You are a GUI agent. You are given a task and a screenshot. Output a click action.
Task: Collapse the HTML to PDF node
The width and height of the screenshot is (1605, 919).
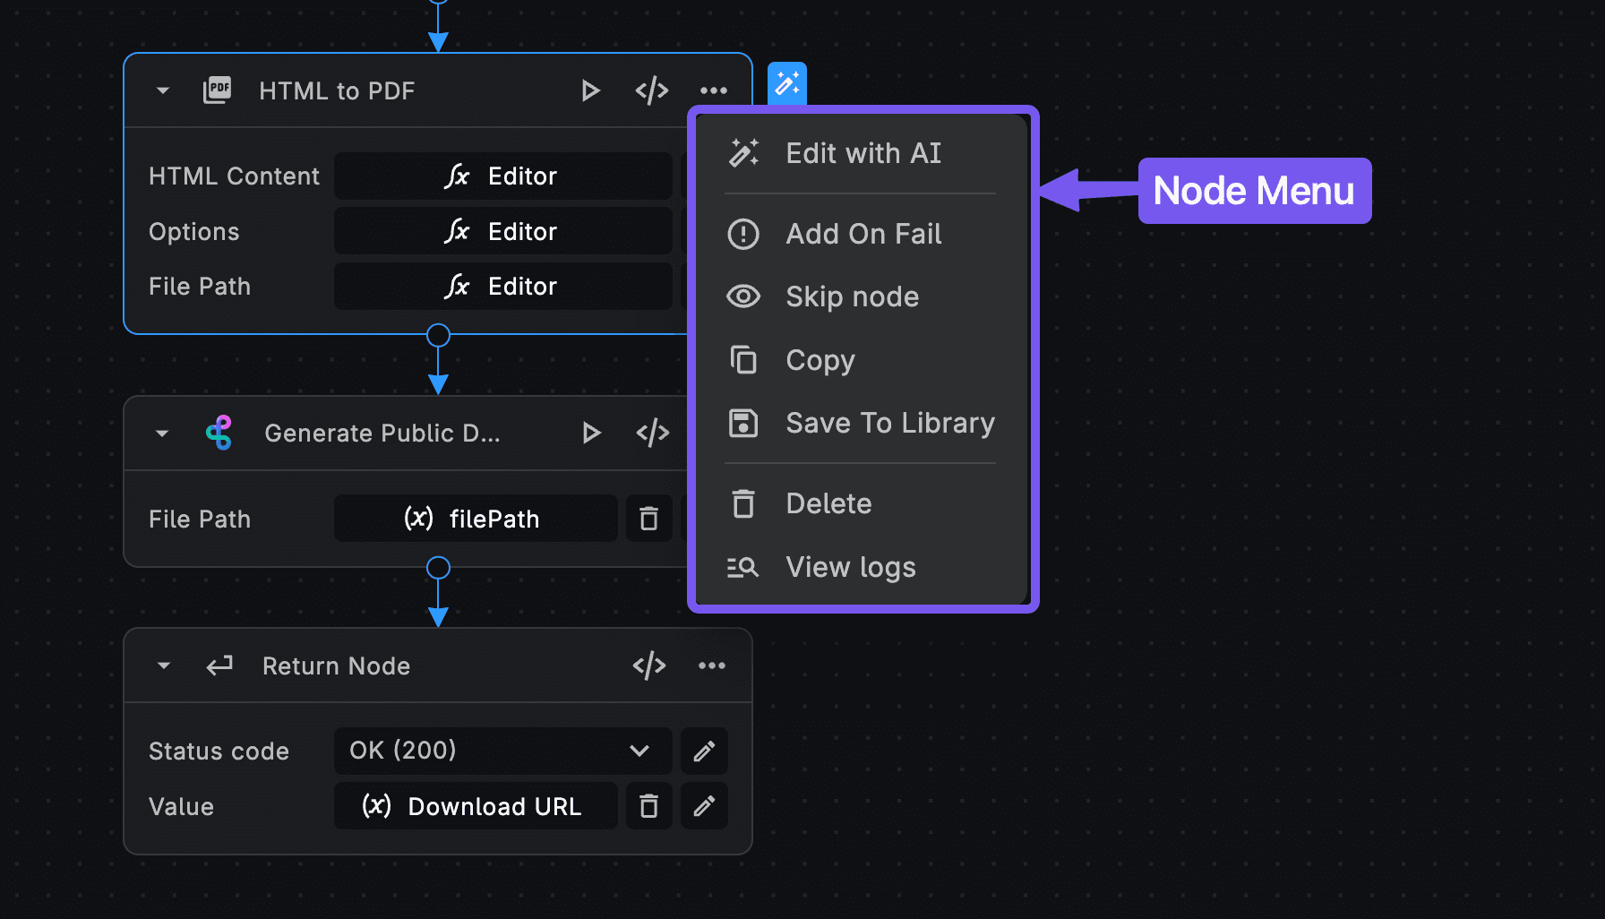pyautogui.click(x=163, y=90)
